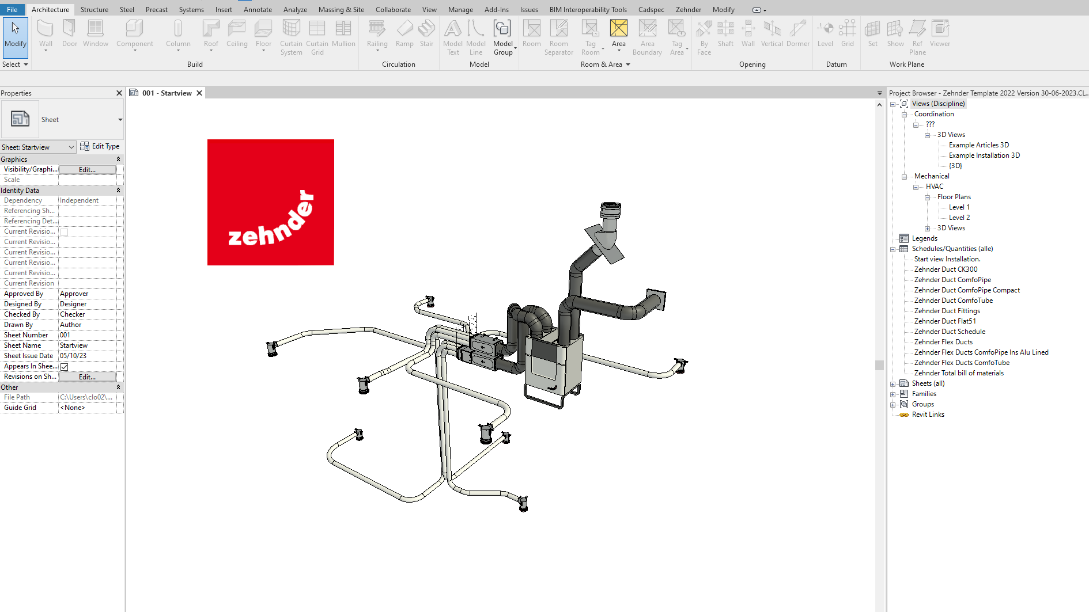1089x612 pixels.
Task: Open Zehnder Duct Schedule in Project Browser
Action: coord(950,332)
